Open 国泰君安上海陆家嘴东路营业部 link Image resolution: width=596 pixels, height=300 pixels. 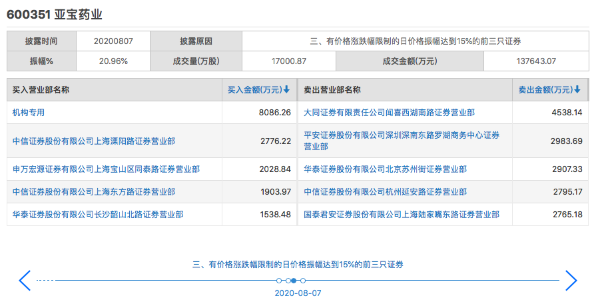[x=402, y=215]
